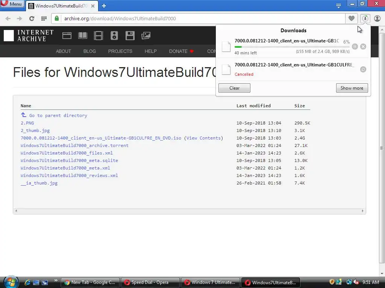Open the user account icon
Viewport: 385px width, 288px height.
tap(377, 18)
